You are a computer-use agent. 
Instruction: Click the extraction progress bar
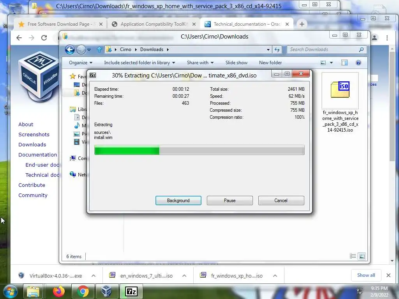[x=199, y=150]
